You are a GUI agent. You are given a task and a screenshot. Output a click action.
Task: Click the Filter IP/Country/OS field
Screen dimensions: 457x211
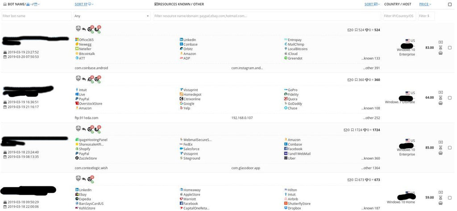click(399, 16)
